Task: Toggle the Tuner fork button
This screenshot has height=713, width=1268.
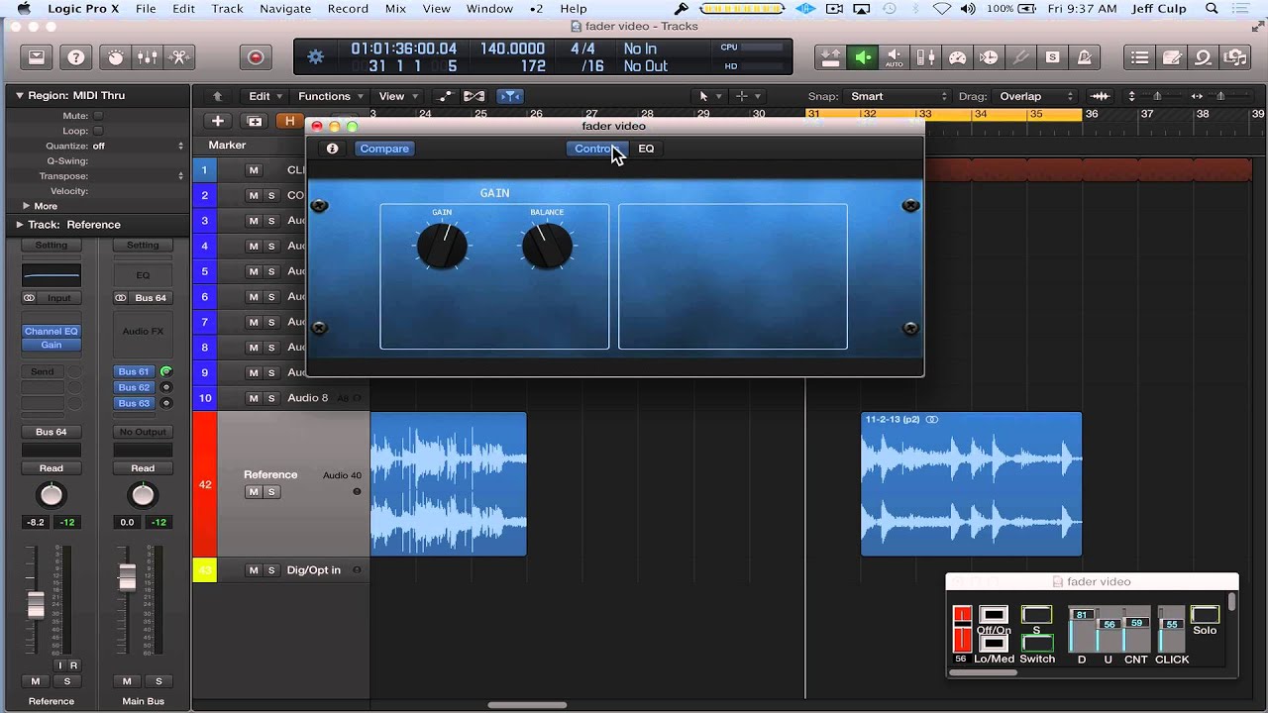Action: coord(1020,57)
